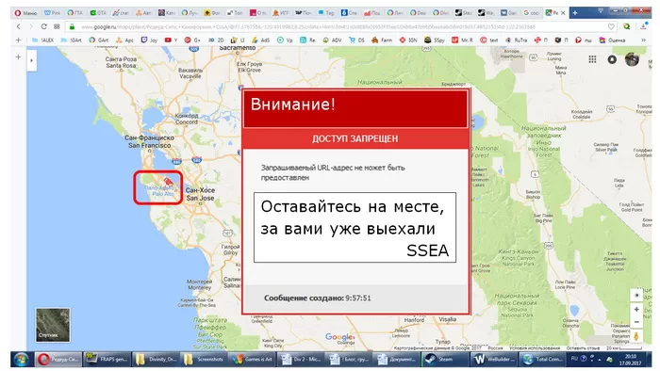660x371 pixels.
Task: Add a bookmark with the bookmarks-bar plus
Action: click(x=19, y=40)
